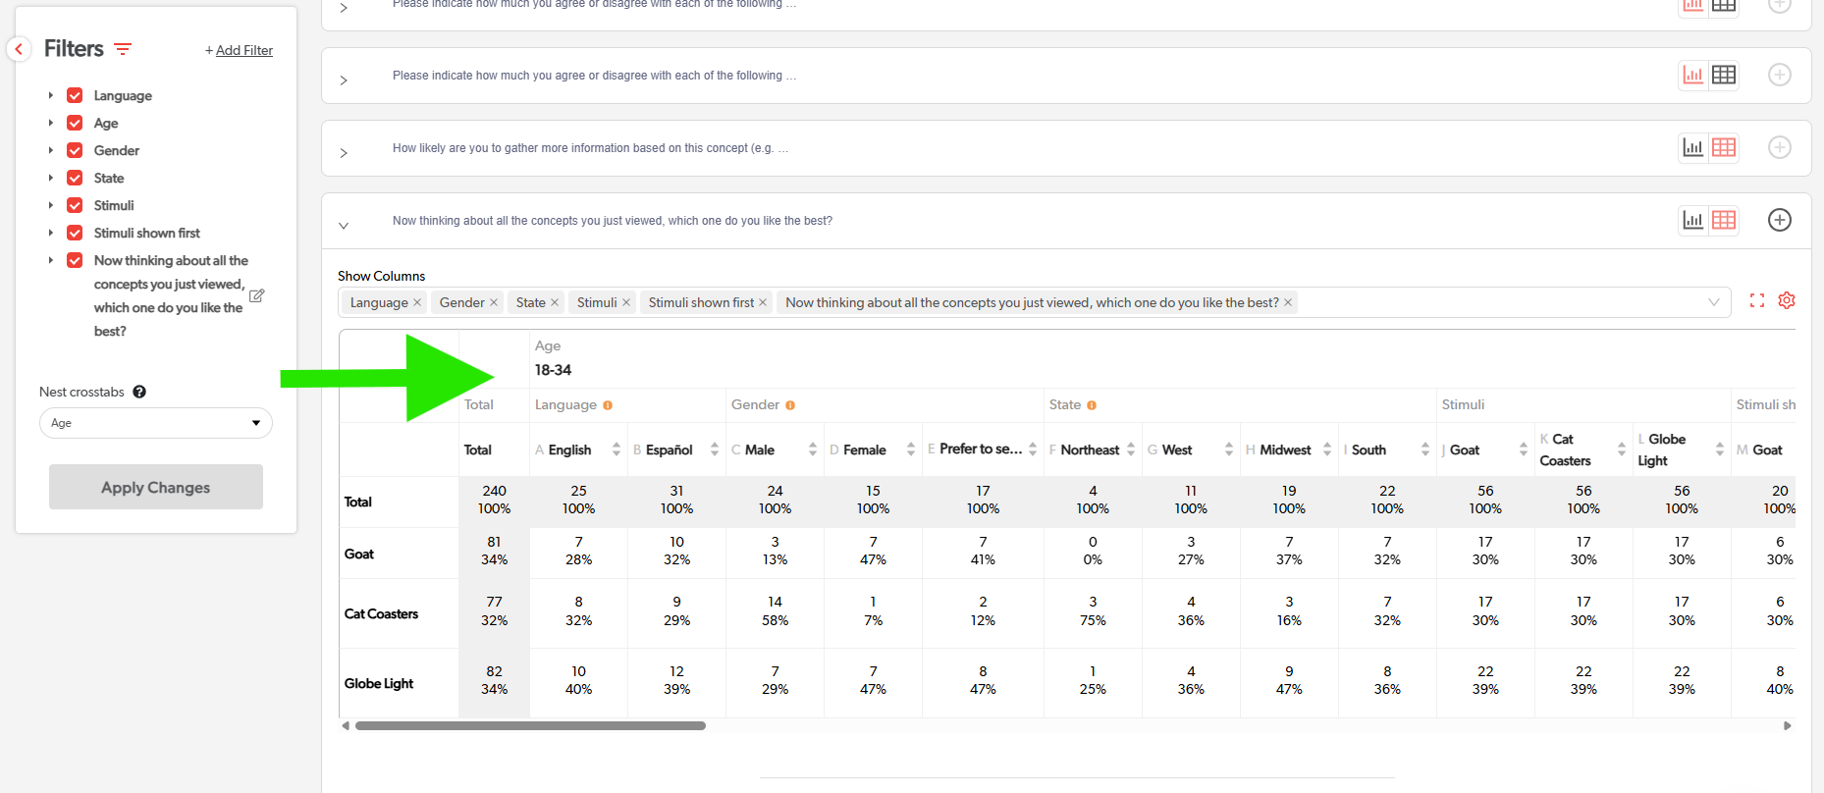Click the horizontal table scrollbar
The image size is (1824, 793).
[x=530, y=726]
